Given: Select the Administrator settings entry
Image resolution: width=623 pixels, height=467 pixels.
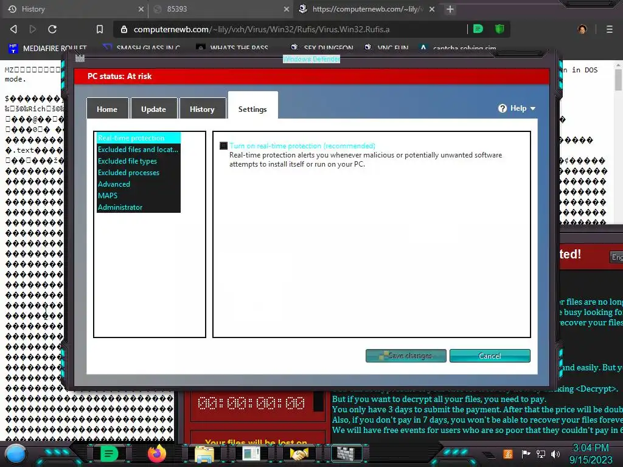Looking at the screenshot, I should click(x=138, y=207).
